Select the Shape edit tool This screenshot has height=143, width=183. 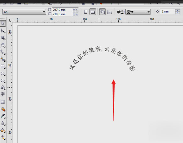tap(3, 31)
